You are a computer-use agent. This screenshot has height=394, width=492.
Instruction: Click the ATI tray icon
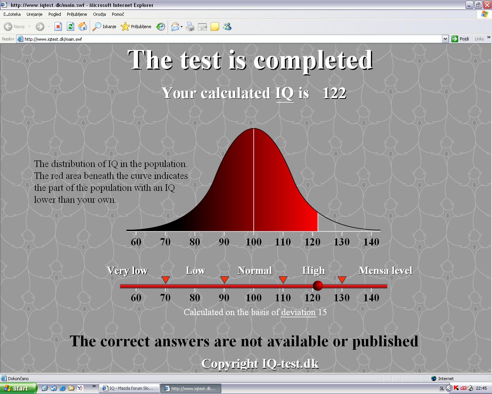(x=464, y=388)
